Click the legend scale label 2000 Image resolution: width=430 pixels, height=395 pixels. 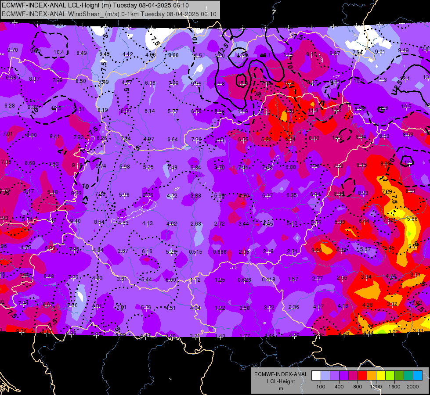pyautogui.click(x=413, y=387)
